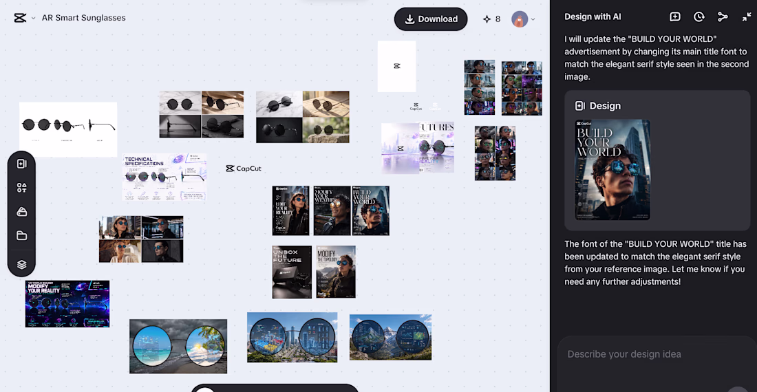The width and height of the screenshot is (757, 392).
Task: Click the Design with AI panel title
Action: 593,17
